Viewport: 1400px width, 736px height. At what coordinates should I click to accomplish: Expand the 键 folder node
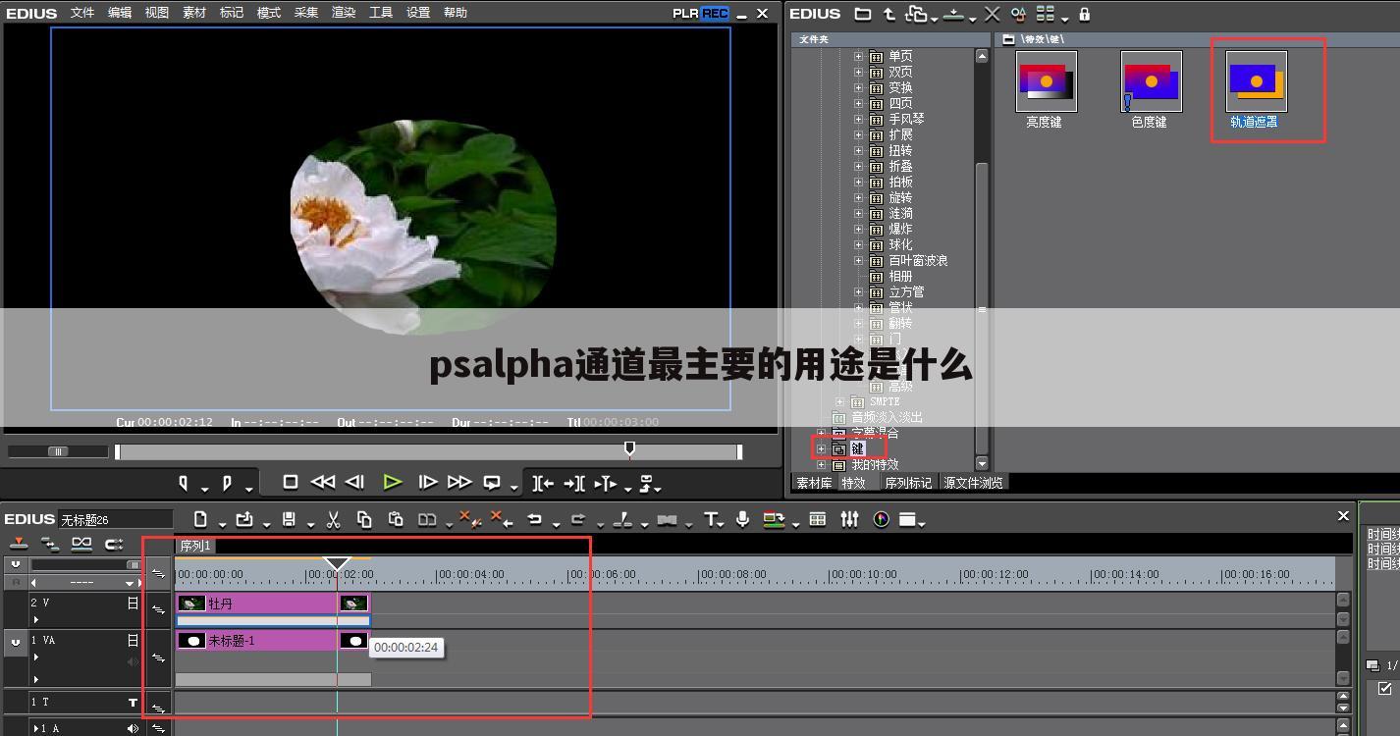(x=822, y=448)
